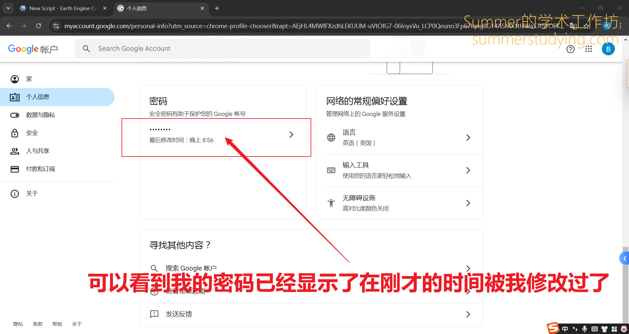Open a new browser tab with plus
Screen dimensions: 629x334
click(x=217, y=8)
